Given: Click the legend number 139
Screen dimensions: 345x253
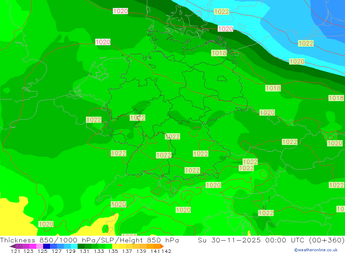Looking at the screenshot, I should coord(141,251).
